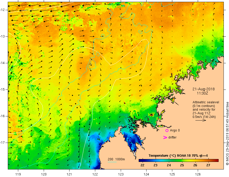
Task: Click the '(0.1m contours)' caption line
Action: coord(203,106)
